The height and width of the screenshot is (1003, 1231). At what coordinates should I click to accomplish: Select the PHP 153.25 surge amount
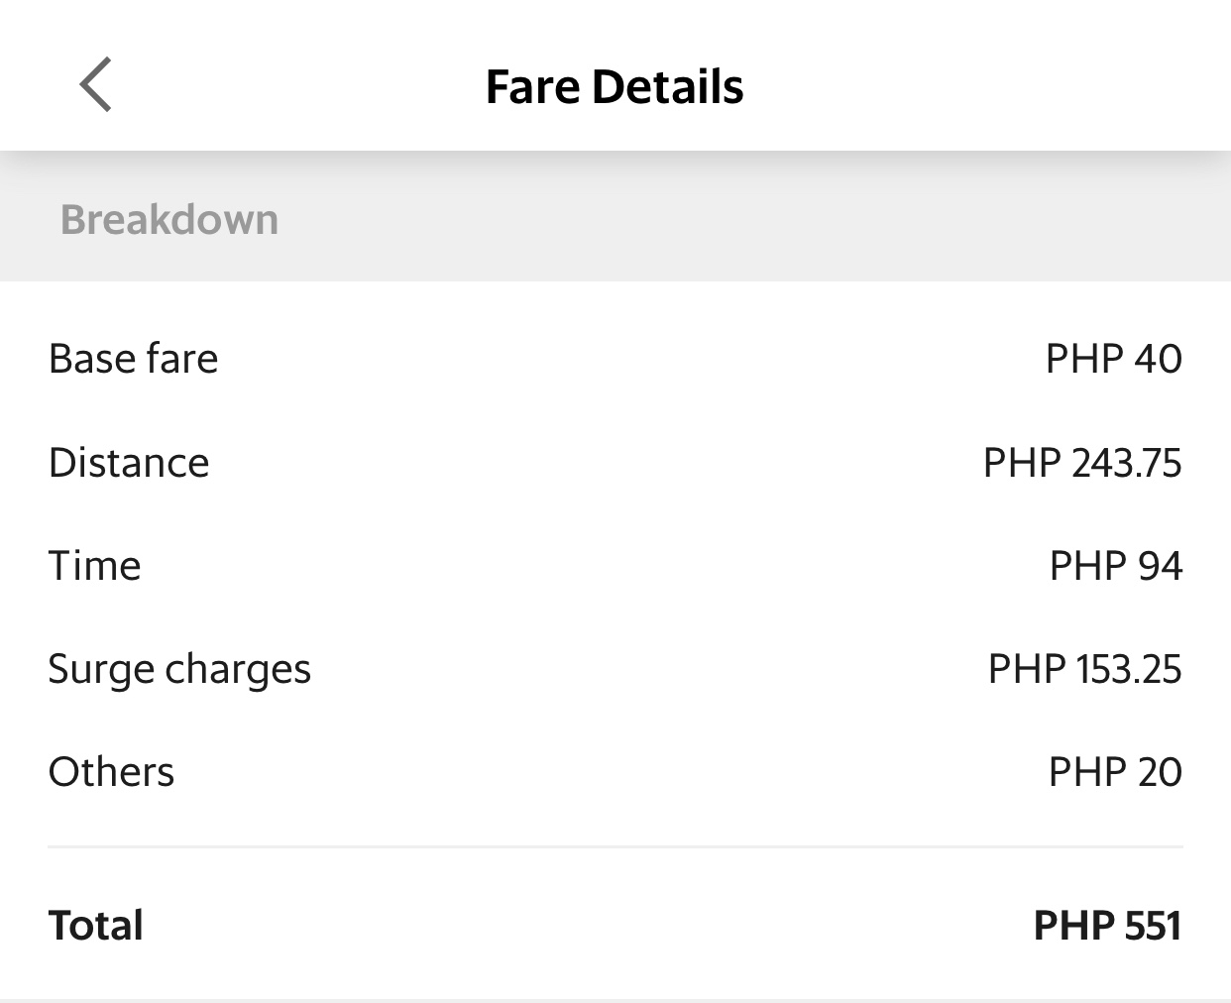tap(1084, 670)
